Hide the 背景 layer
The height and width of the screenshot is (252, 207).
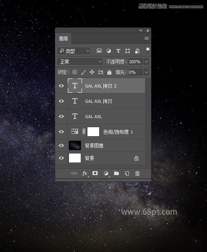coord(61,158)
